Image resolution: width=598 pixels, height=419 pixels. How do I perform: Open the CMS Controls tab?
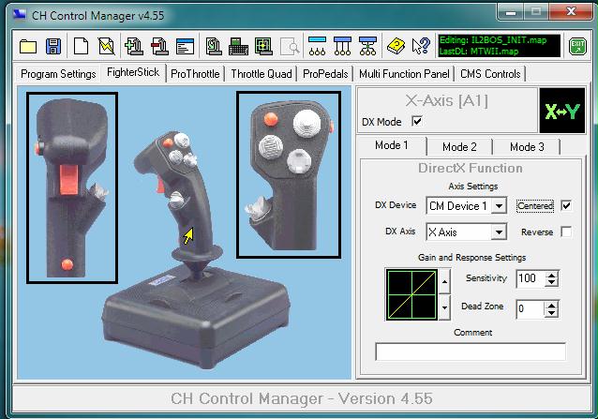click(x=490, y=74)
